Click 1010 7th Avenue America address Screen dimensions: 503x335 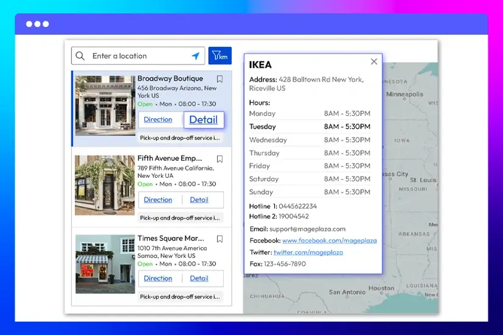click(173, 252)
